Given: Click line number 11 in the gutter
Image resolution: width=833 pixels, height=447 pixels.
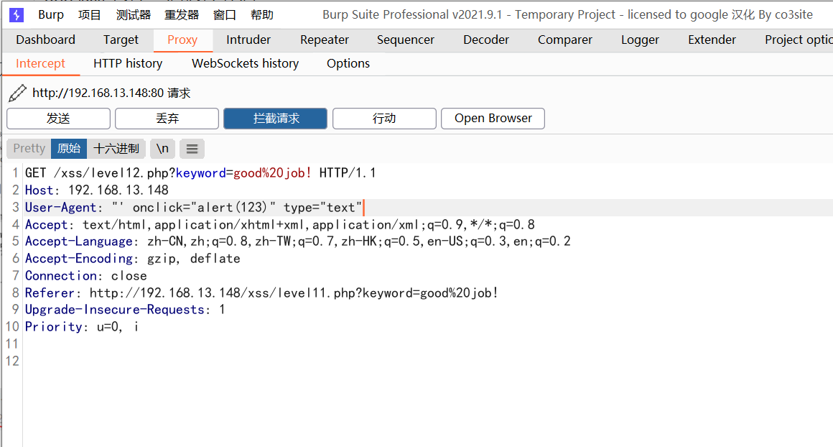Looking at the screenshot, I should pos(12,344).
